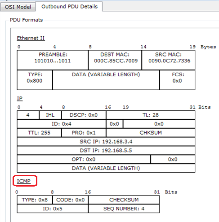
Task: Select the Outbound PDU Details tab
Action: pos(69,7)
